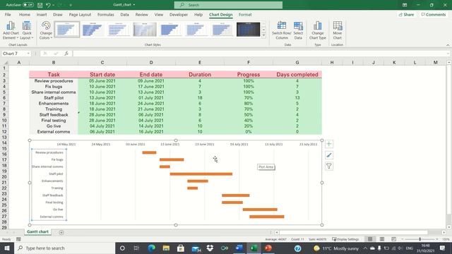
Task: Open the Chart Styles paintbrush button
Action: [329, 155]
